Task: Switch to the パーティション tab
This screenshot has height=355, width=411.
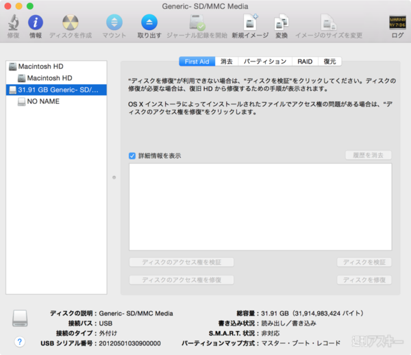Action: pyautogui.click(x=264, y=62)
